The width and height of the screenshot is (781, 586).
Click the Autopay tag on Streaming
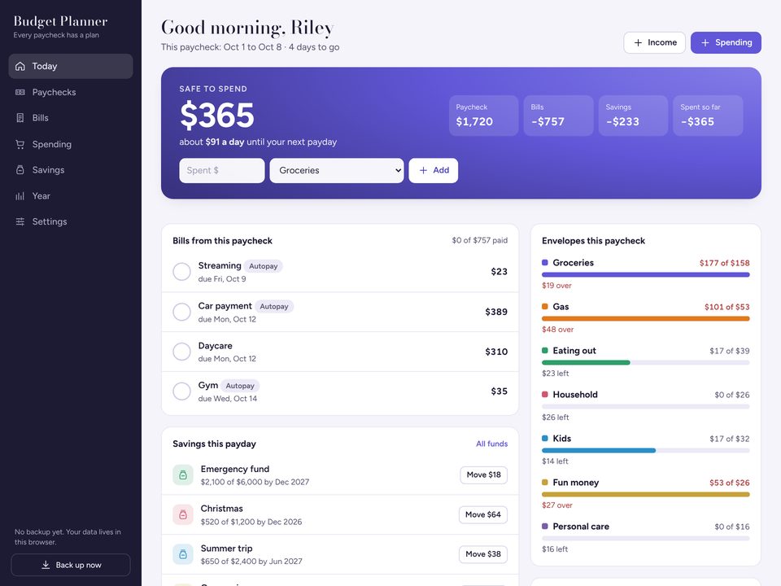(x=263, y=266)
